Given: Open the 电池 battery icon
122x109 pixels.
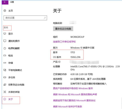Looking at the screenshot, I should (x=5, y=56).
